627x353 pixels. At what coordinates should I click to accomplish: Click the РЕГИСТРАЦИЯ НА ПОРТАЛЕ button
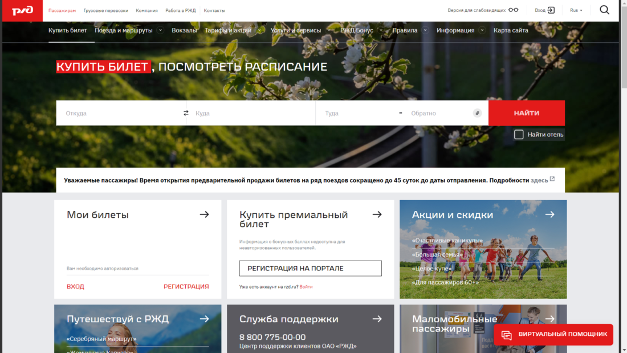coord(310,268)
